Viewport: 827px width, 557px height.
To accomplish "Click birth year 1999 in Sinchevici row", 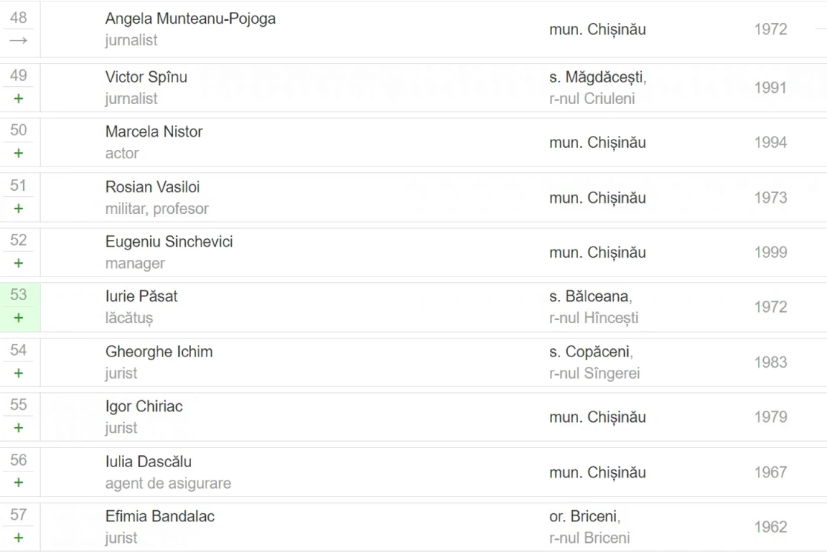I will 771,253.
